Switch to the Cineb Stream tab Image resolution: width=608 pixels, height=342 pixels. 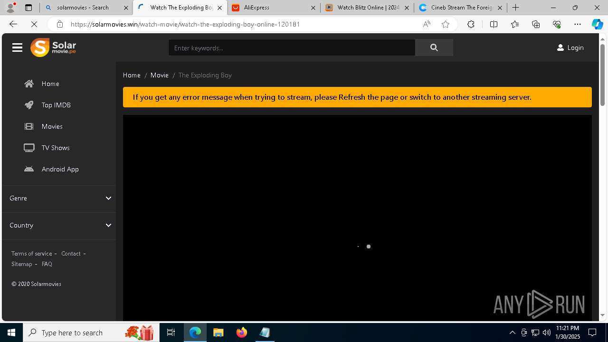click(461, 8)
